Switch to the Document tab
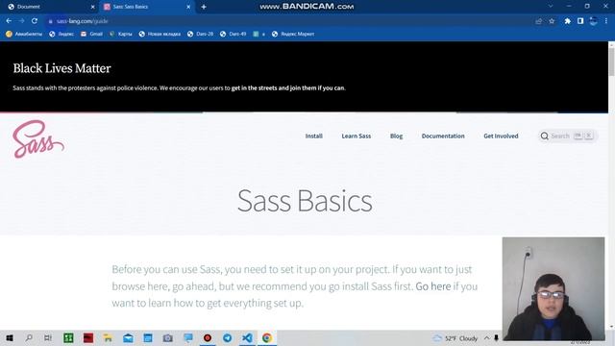Image resolution: width=615 pixels, height=346 pixels. pyautogui.click(x=50, y=7)
